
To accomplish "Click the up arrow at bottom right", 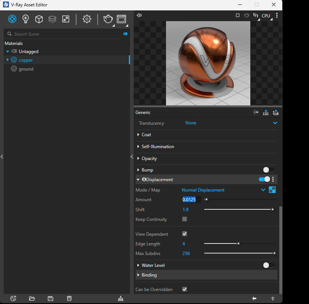I will click(273, 298).
